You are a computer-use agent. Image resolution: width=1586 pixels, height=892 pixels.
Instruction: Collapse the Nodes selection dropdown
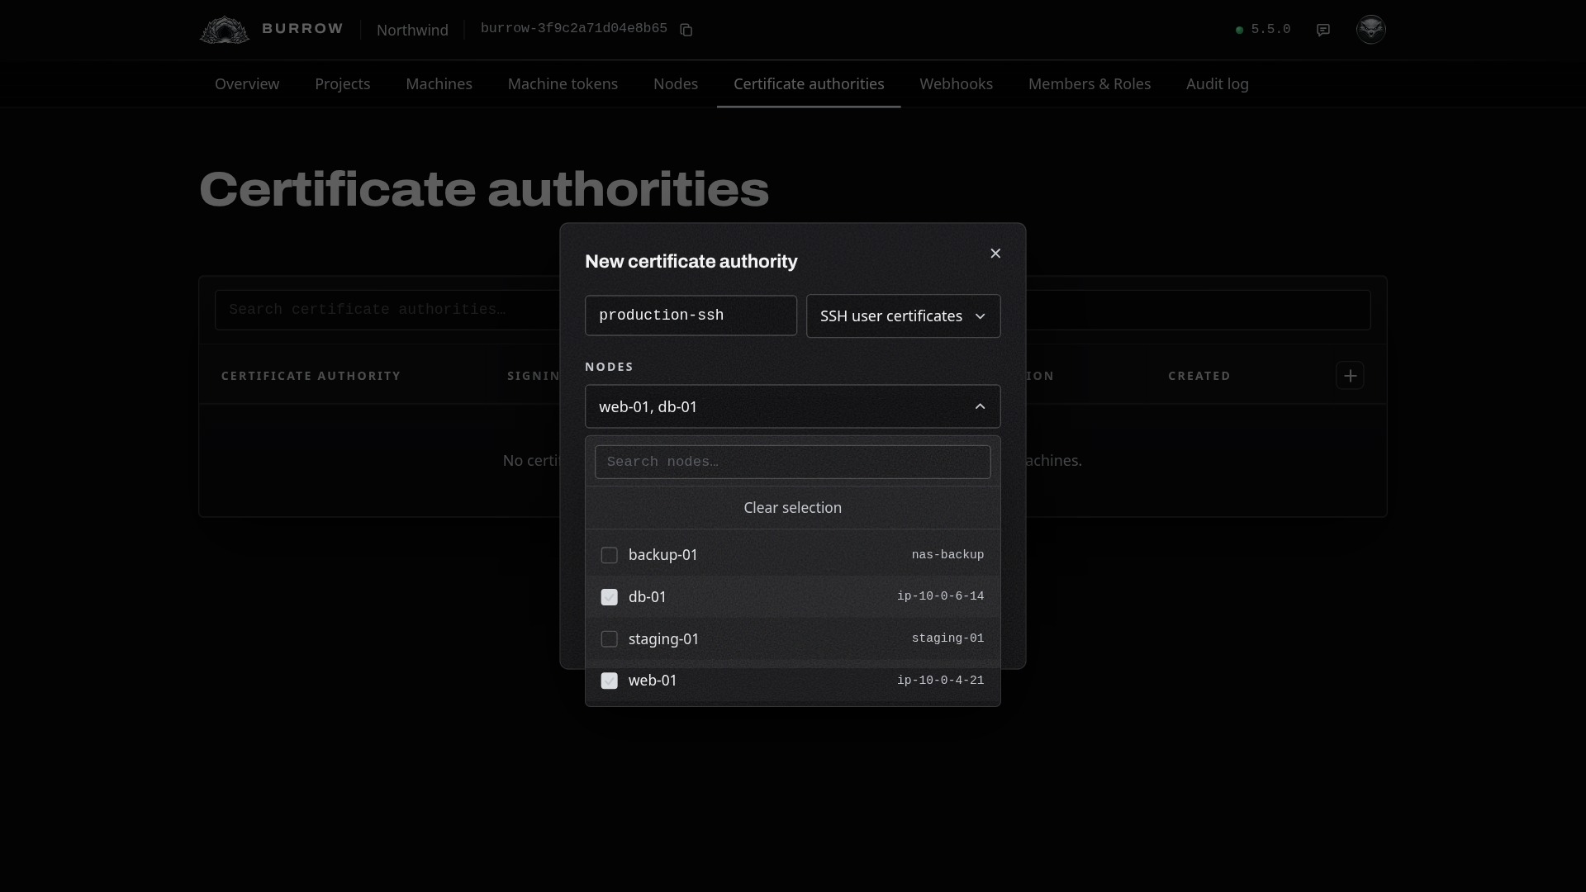pos(792,406)
